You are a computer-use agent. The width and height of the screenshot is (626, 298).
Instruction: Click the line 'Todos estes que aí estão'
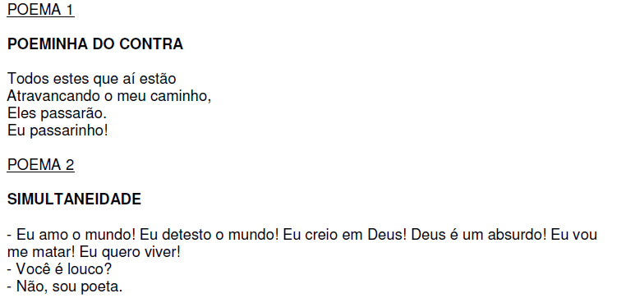(x=91, y=79)
